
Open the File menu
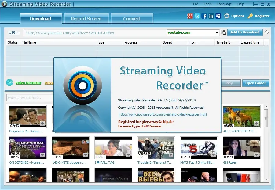[196, 4]
